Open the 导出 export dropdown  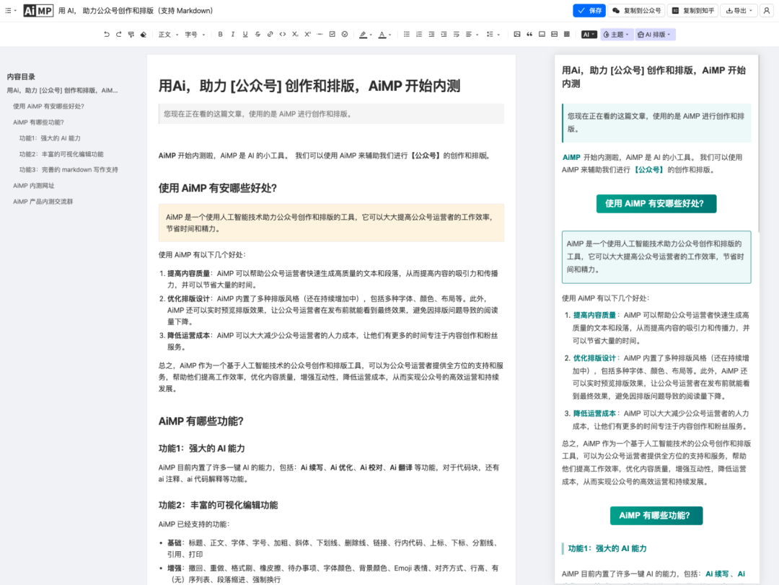click(739, 10)
